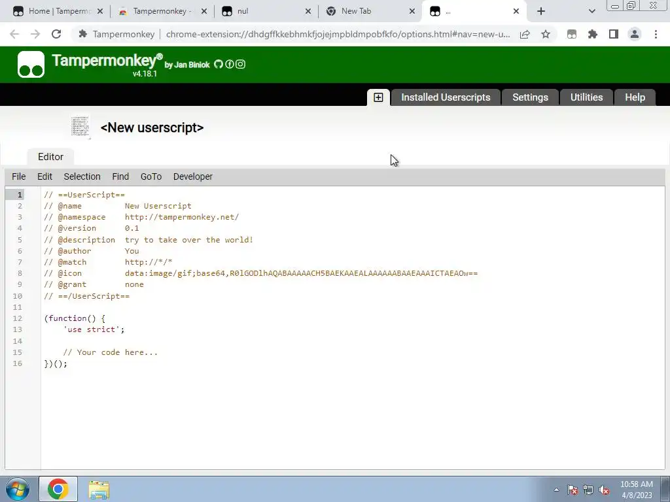
Task: Click the userscript thumbnail icon beside title
Action: [x=80, y=127]
